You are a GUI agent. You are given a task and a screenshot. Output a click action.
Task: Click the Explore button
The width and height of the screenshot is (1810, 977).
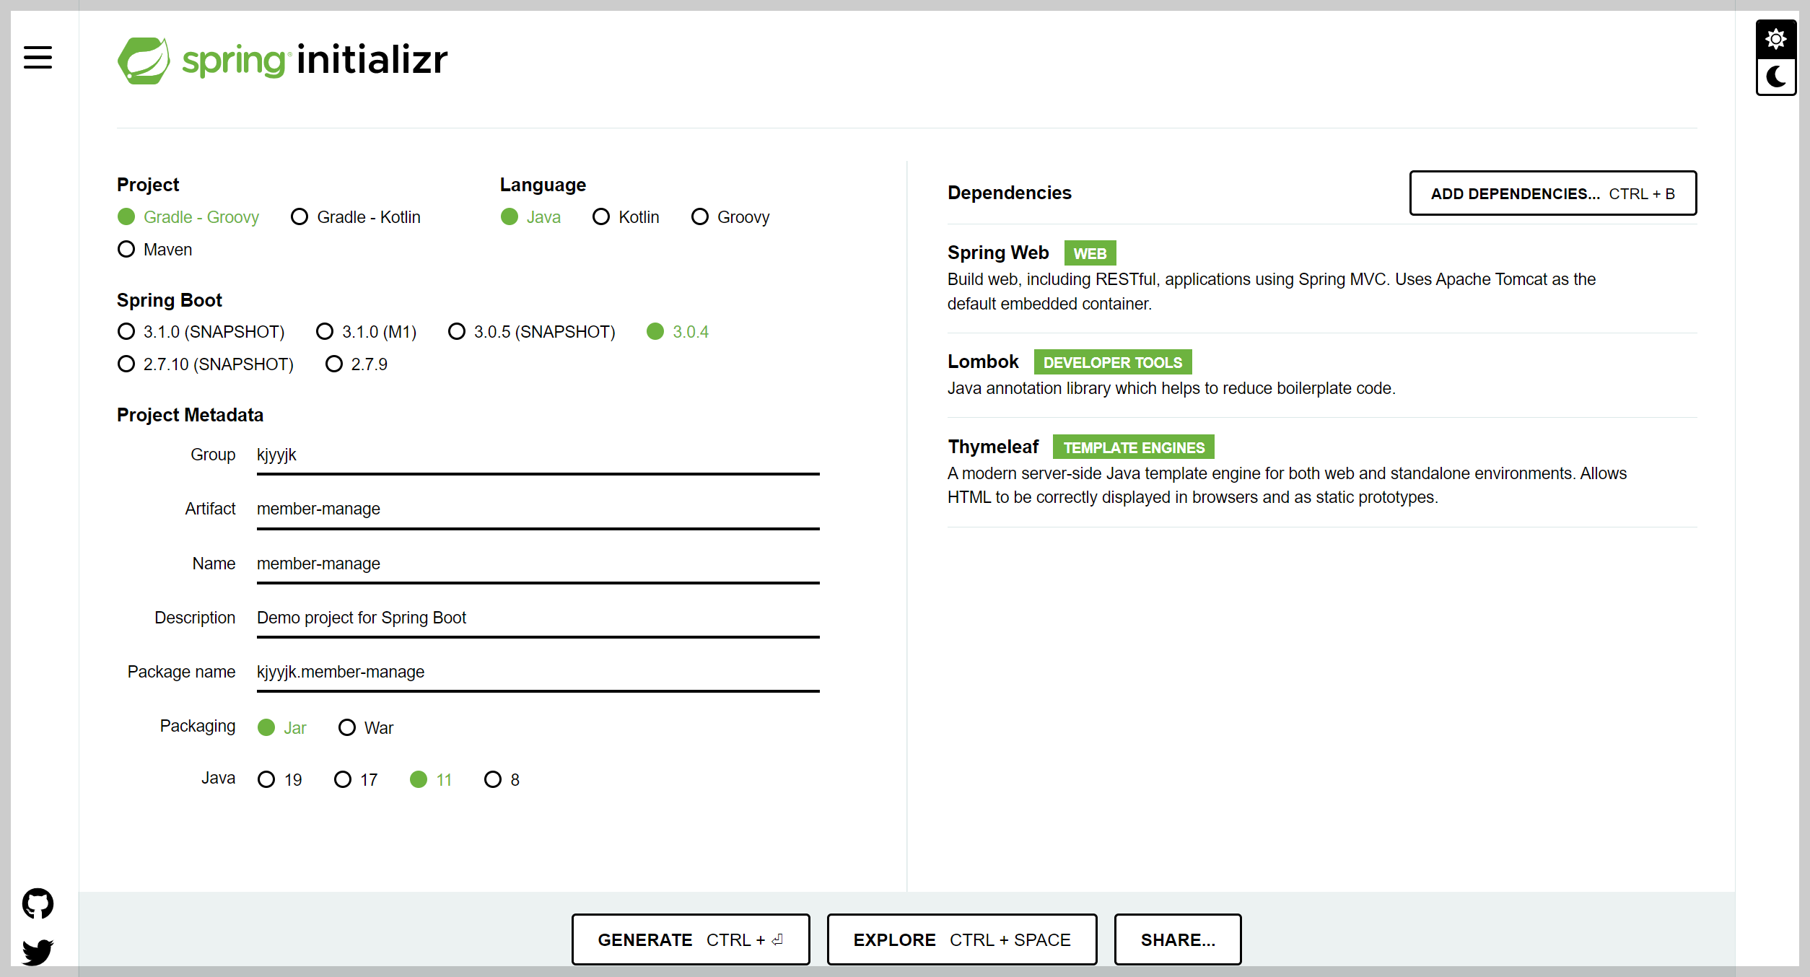coord(961,939)
